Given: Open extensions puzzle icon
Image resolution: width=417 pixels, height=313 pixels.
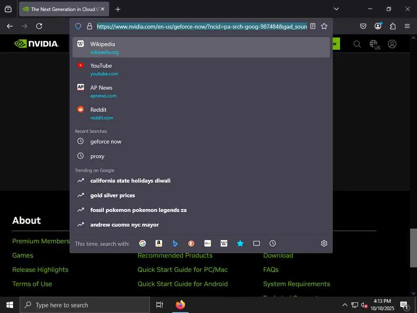Looking at the screenshot, I should click(393, 26).
